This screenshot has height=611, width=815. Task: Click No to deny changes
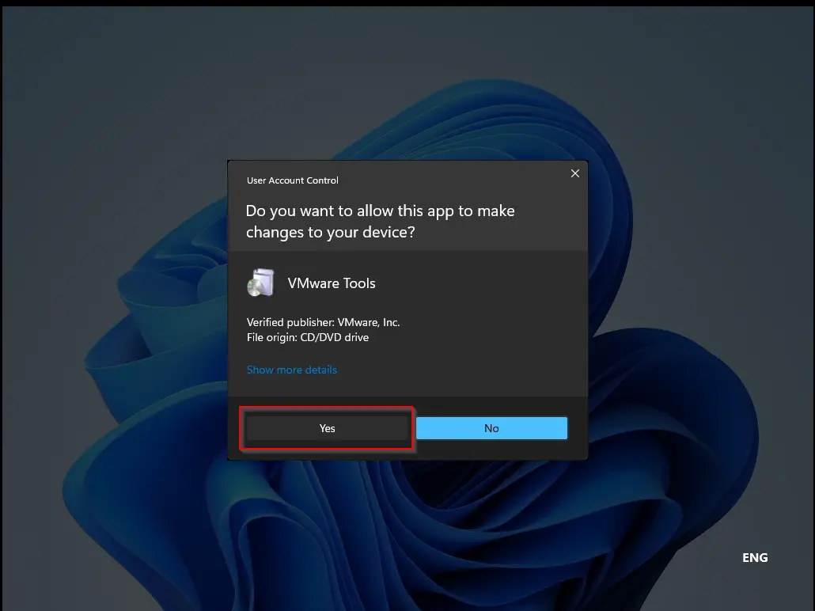pyautogui.click(x=491, y=428)
